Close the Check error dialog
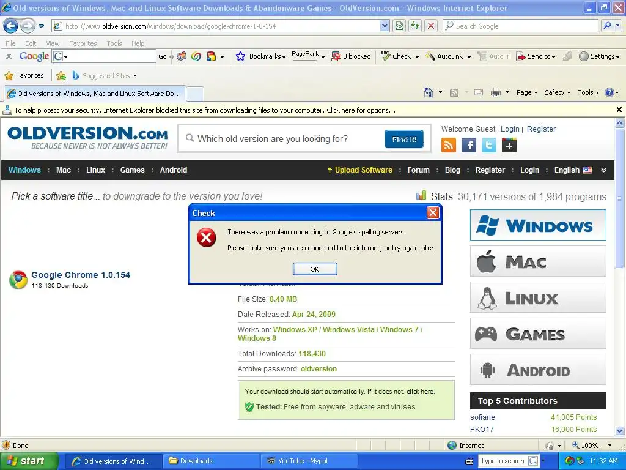The image size is (626, 470). tap(433, 212)
